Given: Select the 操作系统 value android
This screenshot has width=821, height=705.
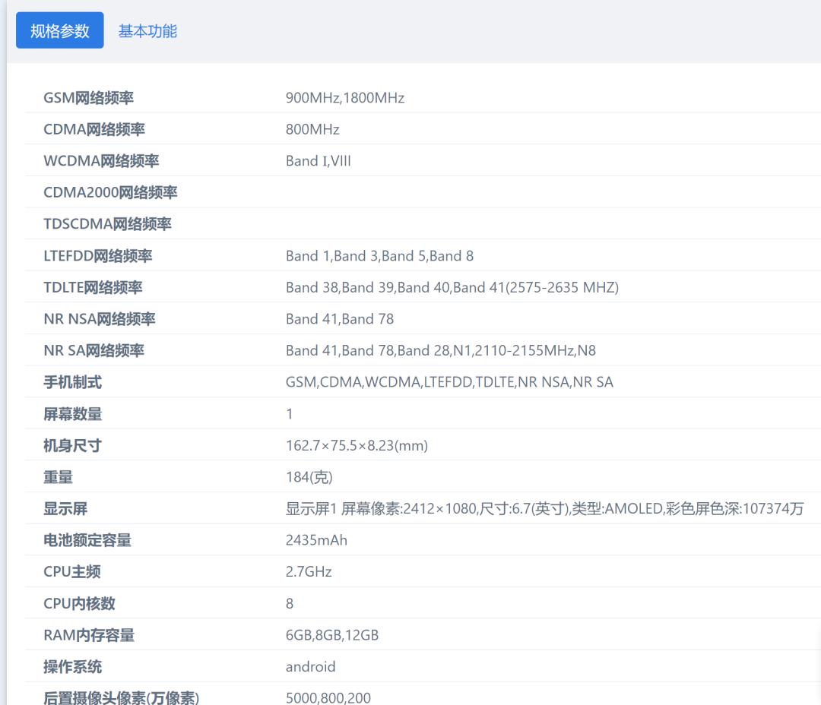Looking at the screenshot, I should click(311, 666).
